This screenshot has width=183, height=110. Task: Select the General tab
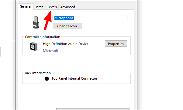[x=26, y=6]
